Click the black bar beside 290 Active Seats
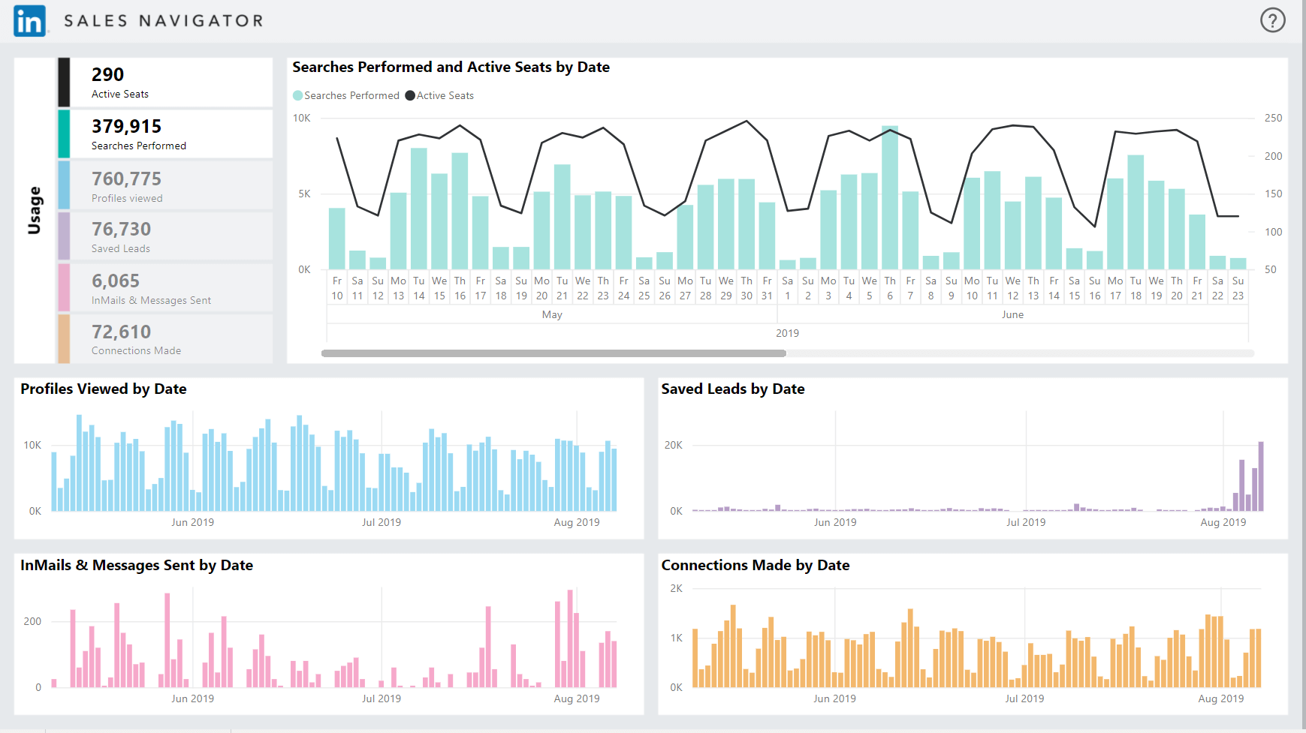Screen dimensions: 1306x733 (x=63, y=82)
